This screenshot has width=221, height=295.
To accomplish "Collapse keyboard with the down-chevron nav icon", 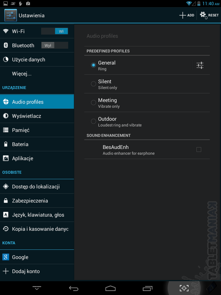I will tap(37, 288).
